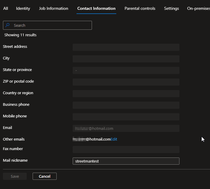
Task: Click the Save button
Action: coord(15,176)
